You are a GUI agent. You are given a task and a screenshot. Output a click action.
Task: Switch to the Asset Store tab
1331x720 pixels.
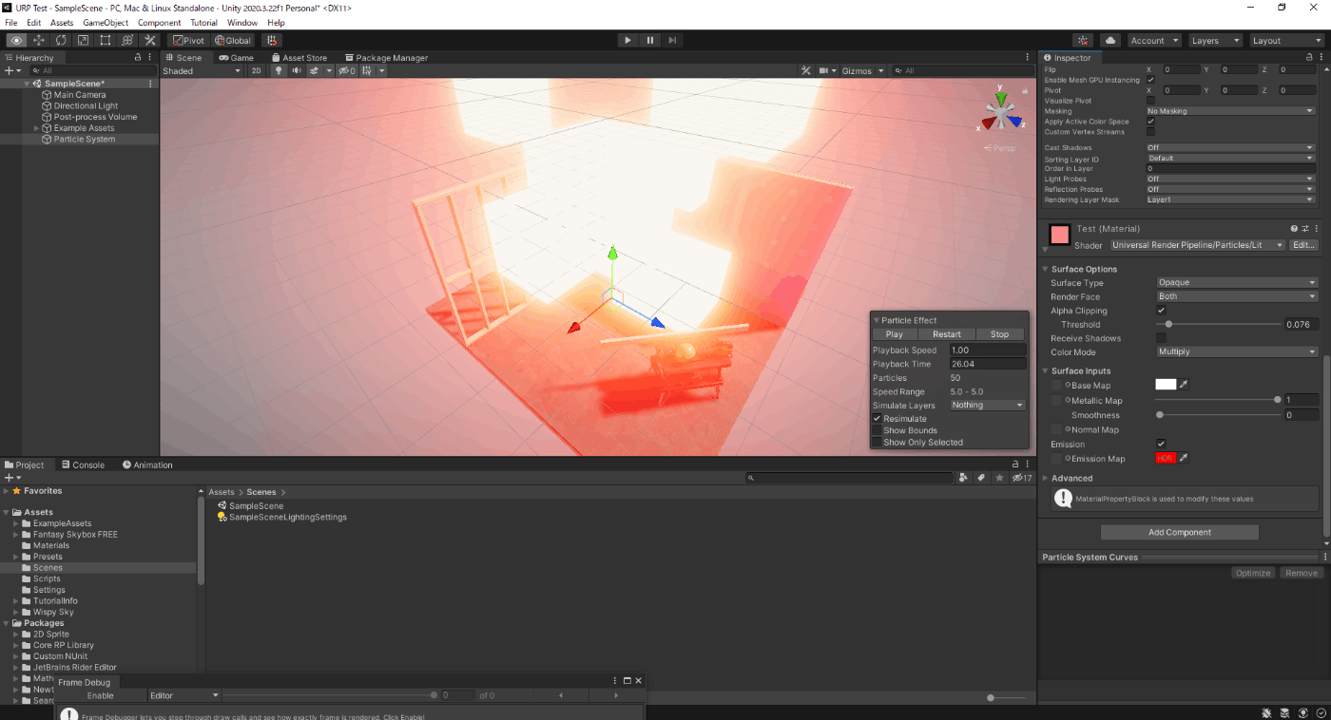(298, 58)
